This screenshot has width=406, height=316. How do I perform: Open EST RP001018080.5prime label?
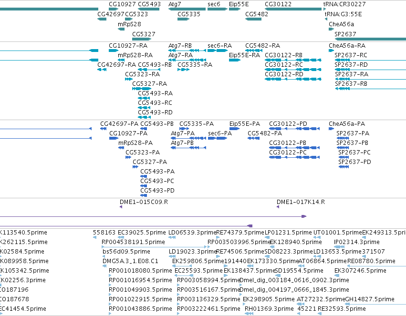(140, 271)
